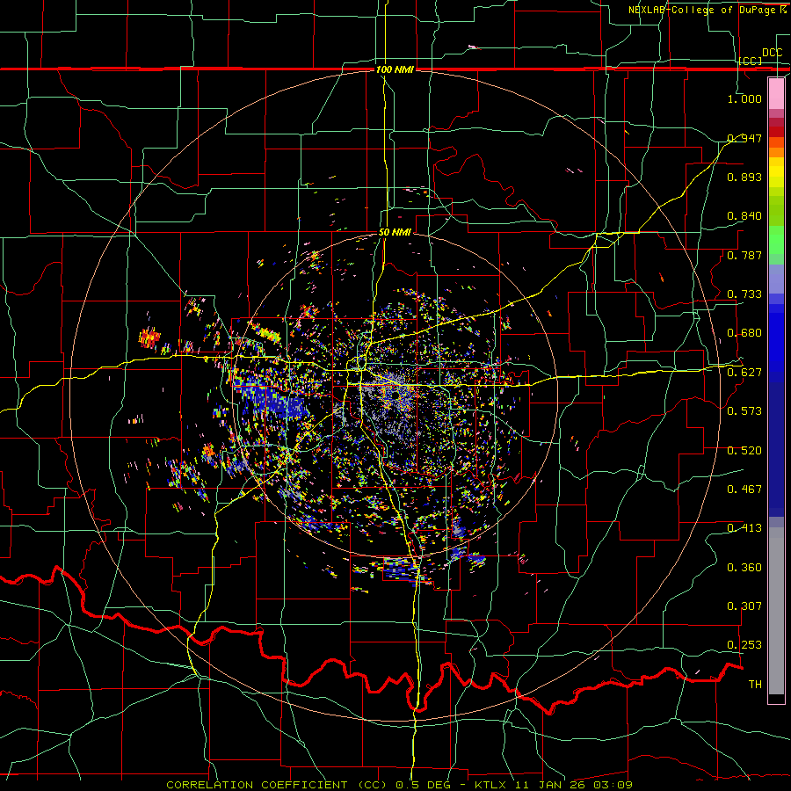
Task: Select the 0.307 scale value
Action: pyautogui.click(x=744, y=606)
